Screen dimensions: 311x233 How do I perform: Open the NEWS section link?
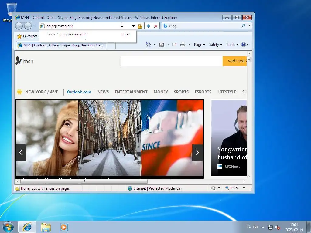point(103,92)
